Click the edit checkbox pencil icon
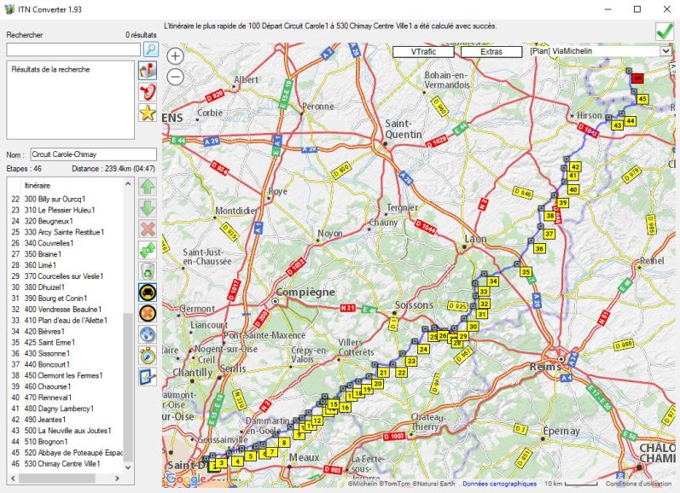Image resolution: width=680 pixels, height=493 pixels. coord(148,376)
